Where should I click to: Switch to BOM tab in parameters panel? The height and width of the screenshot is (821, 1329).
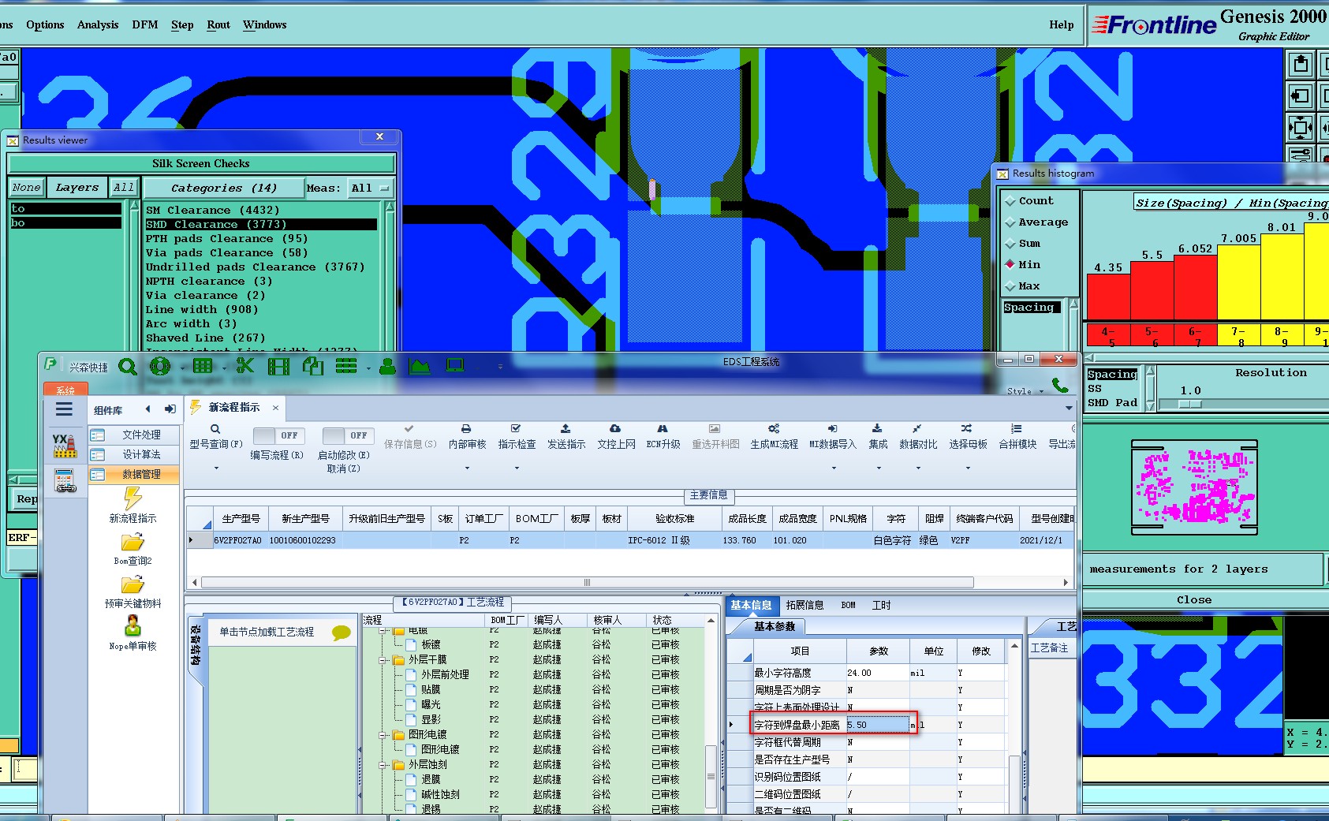point(848,606)
